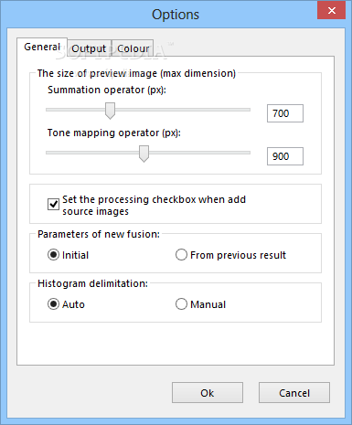Click Tone mapping track left of thumb
Image resolution: width=352 pixels, height=425 pixels.
(x=92, y=153)
